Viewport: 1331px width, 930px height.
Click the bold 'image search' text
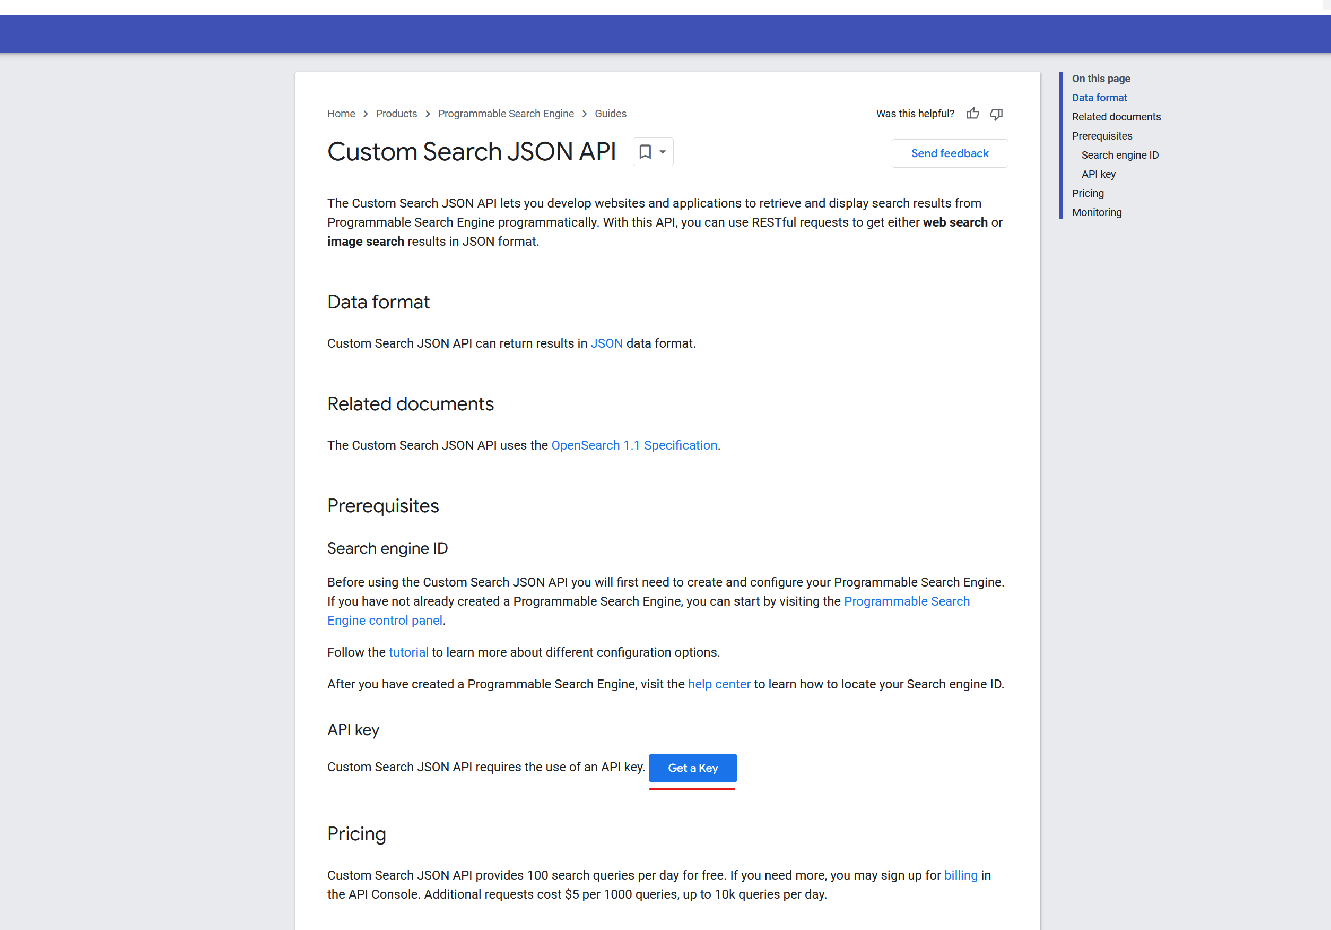365,242
